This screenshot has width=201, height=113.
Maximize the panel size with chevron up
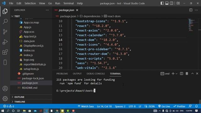(192, 73)
